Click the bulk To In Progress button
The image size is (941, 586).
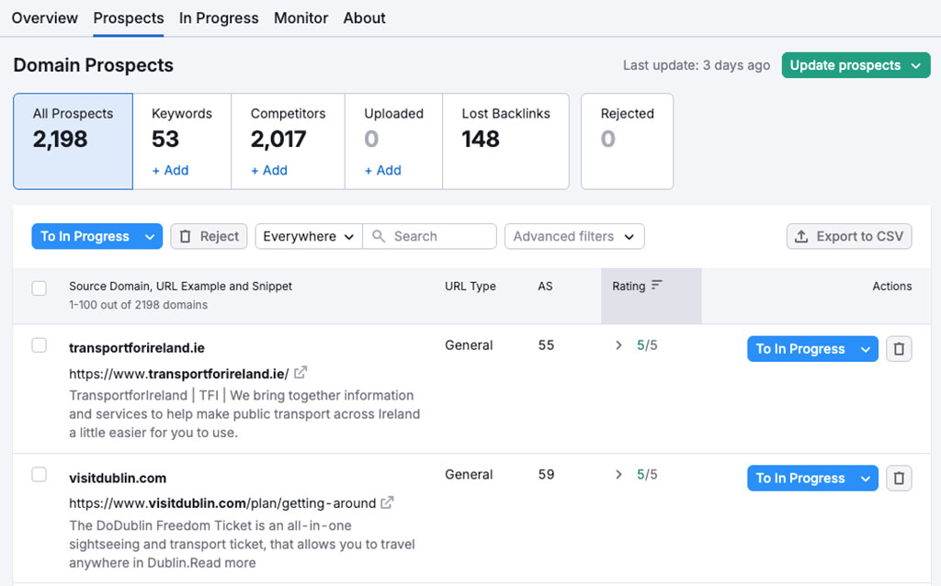85,236
